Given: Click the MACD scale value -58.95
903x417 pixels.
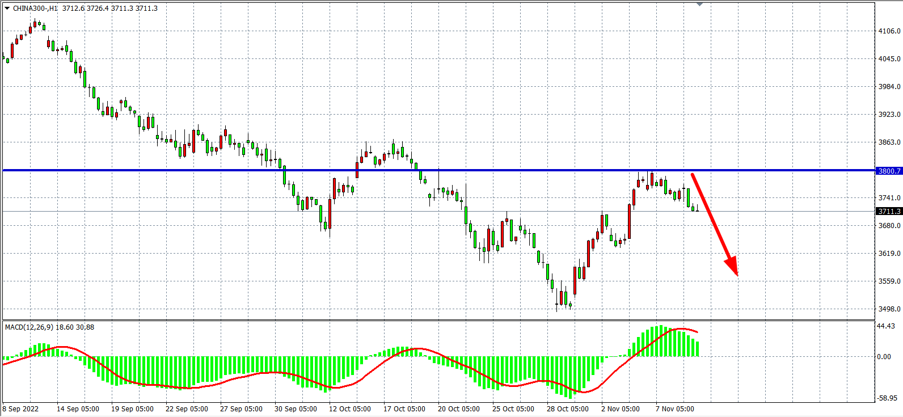Looking at the screenshot, I should point(887,398).
